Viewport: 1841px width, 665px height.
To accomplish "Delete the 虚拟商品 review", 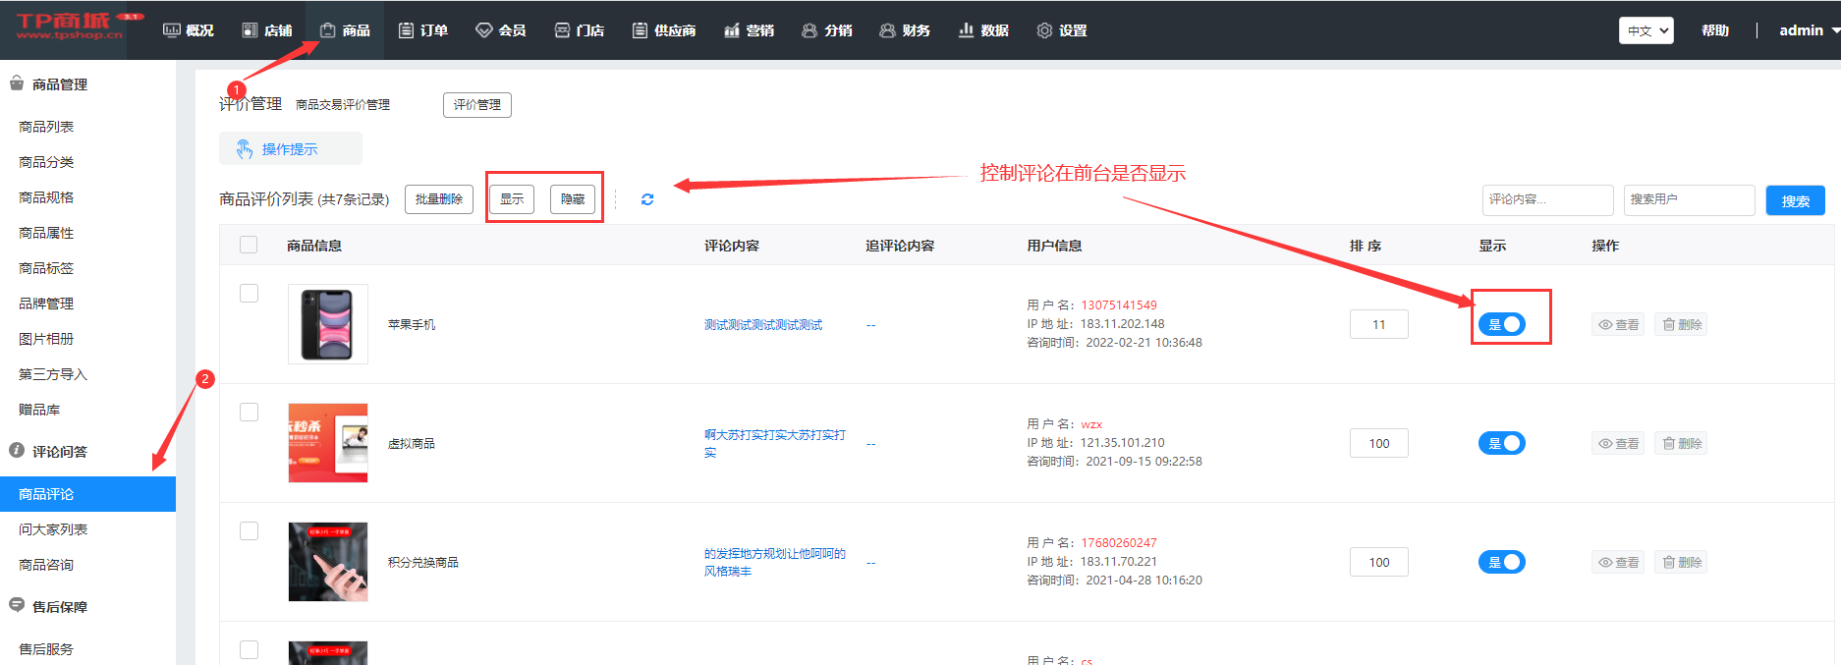I will point(1681,444).
